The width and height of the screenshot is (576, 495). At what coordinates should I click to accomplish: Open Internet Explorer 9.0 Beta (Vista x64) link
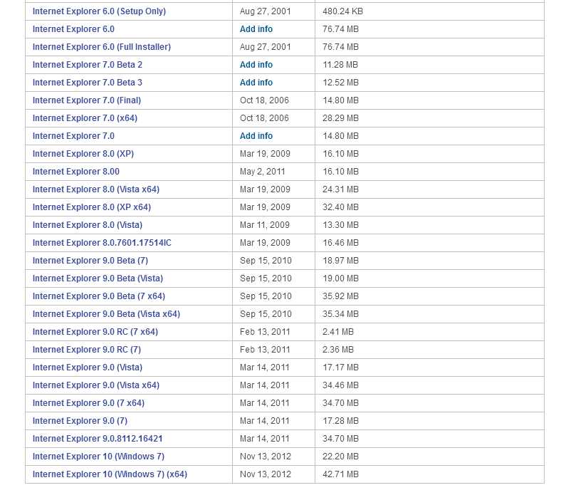click(106, 314)
